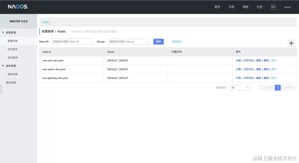The image size is (299, 163).
Task: Edit the ace-admin-dev.yaml configuration
Action: tap(259, 69)
